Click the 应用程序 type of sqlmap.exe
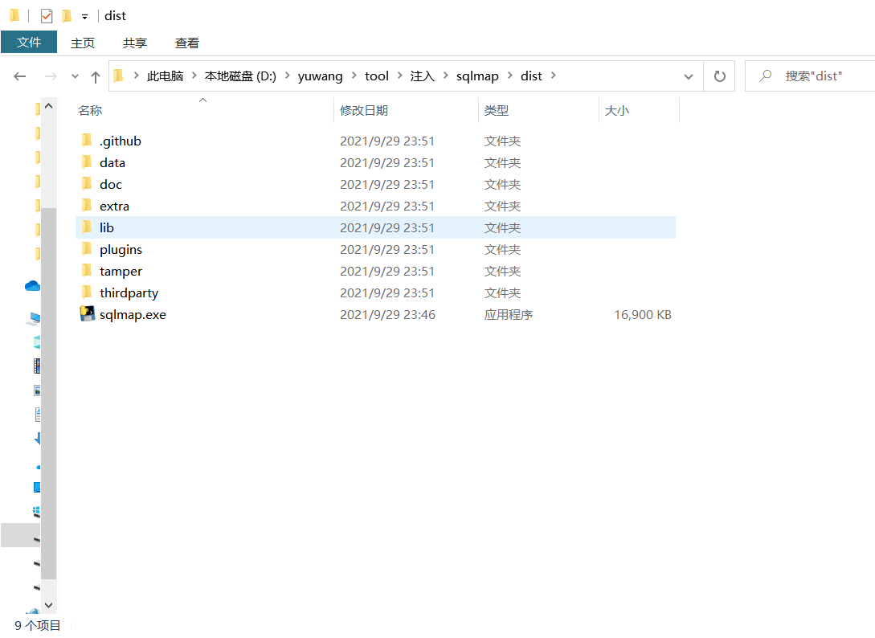Image resolution: width=875 pixels, height=638 pixels. (x=509, y=315)
